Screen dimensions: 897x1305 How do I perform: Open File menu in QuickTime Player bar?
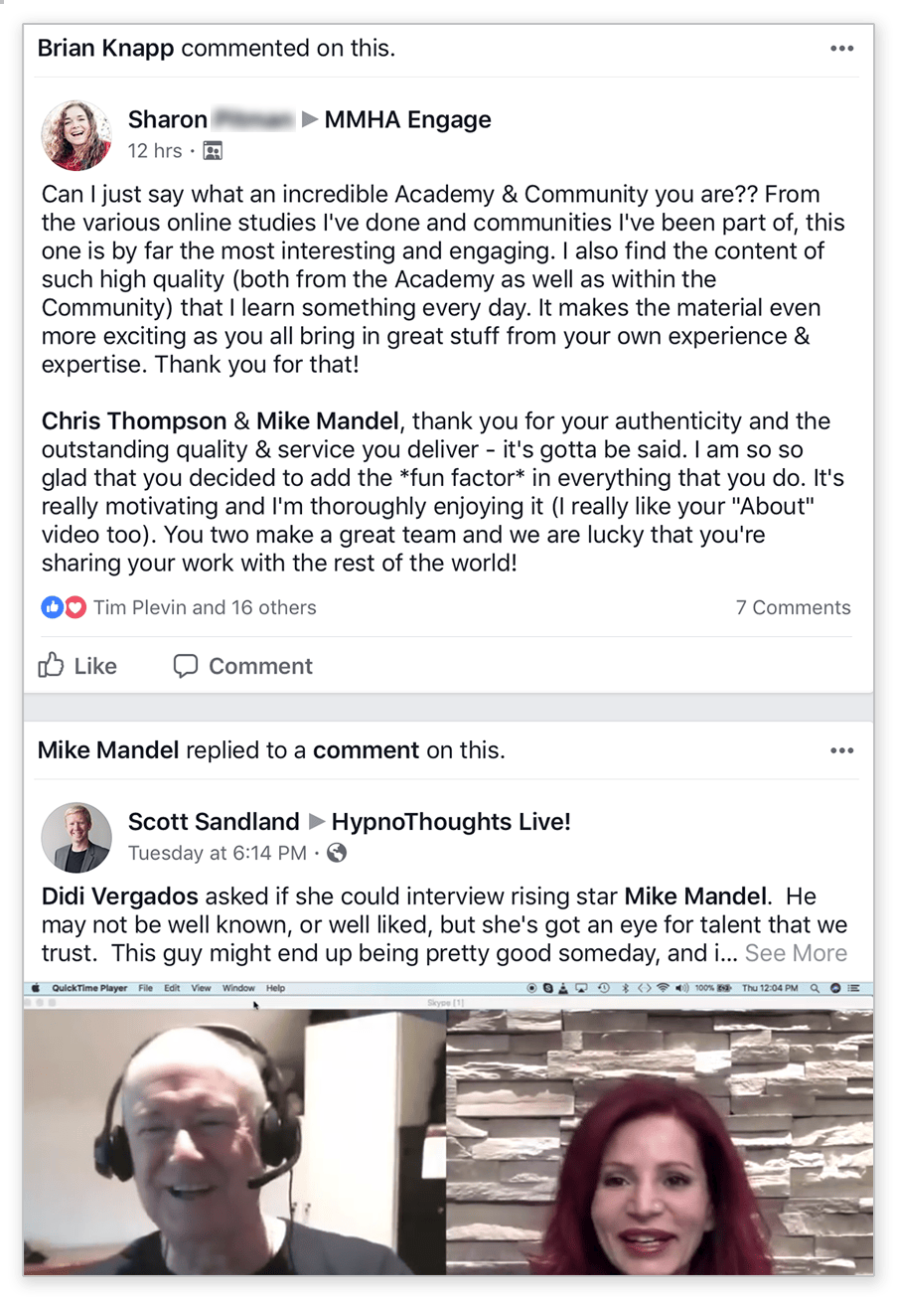click(x=146, y=989)
